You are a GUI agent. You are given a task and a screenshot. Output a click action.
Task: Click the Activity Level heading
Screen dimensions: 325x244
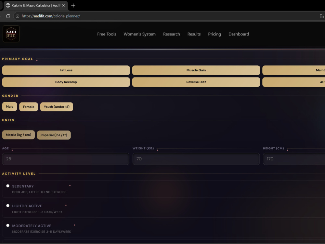pyautogui.click(x=19, y=174)
